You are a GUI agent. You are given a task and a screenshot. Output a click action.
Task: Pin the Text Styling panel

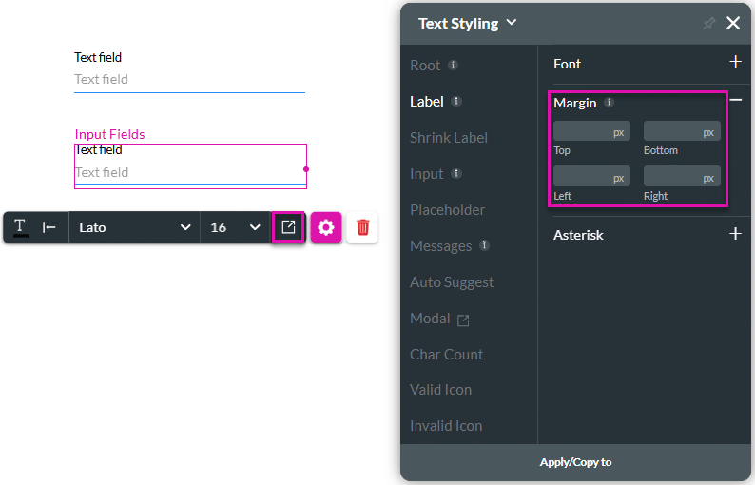click(x=708, y=24)
